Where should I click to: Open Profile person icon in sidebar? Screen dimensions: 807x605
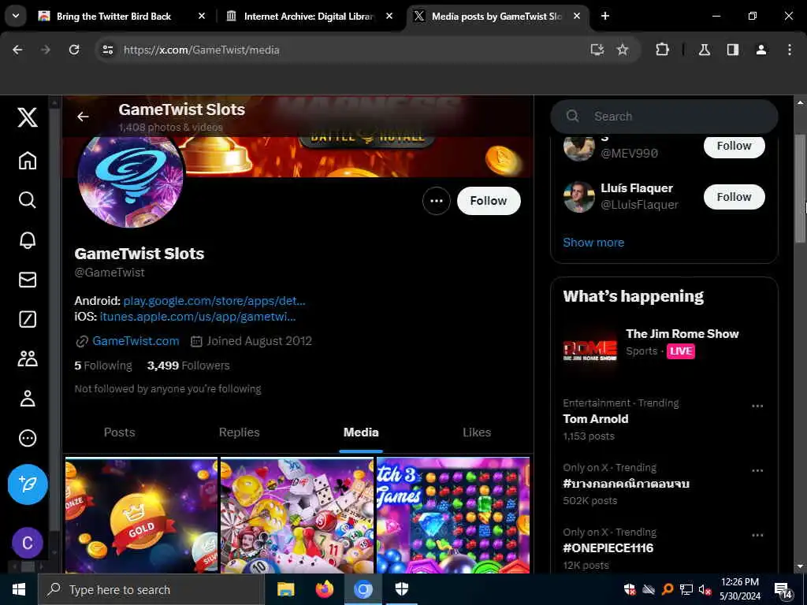(x=28, y=399)
